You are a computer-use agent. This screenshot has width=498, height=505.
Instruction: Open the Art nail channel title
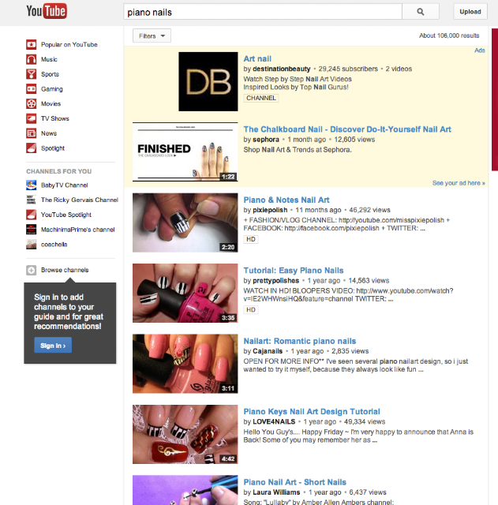point(257,58)
